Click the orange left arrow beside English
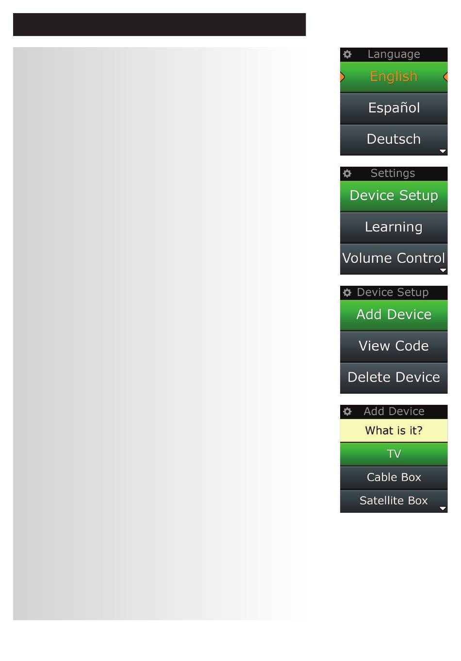This screenshot has height=661, width=461. [x=343, y=77]
